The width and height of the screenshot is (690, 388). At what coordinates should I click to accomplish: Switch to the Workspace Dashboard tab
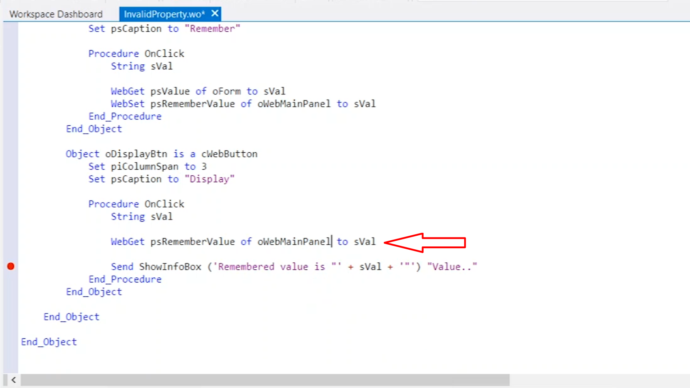coord(56,14)
